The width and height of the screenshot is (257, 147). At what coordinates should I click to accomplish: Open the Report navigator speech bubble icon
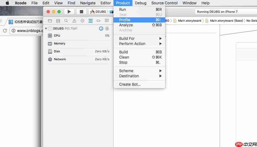pyautogui.click(x=107, y=21)
